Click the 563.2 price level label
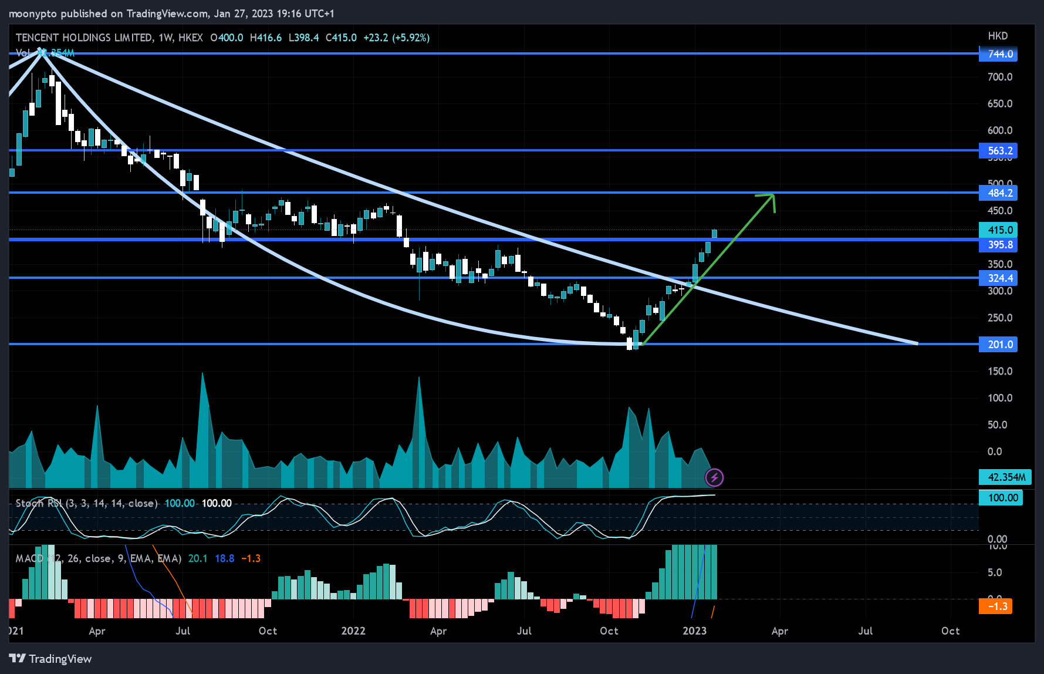The width and height of the screenshot is (1044, 674). point(998,151)
